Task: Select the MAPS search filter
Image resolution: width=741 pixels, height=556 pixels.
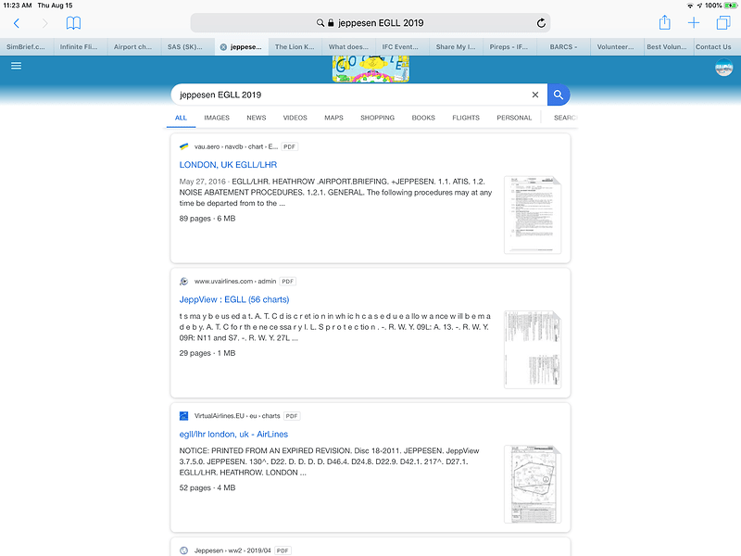Action: tap(333, 118)
